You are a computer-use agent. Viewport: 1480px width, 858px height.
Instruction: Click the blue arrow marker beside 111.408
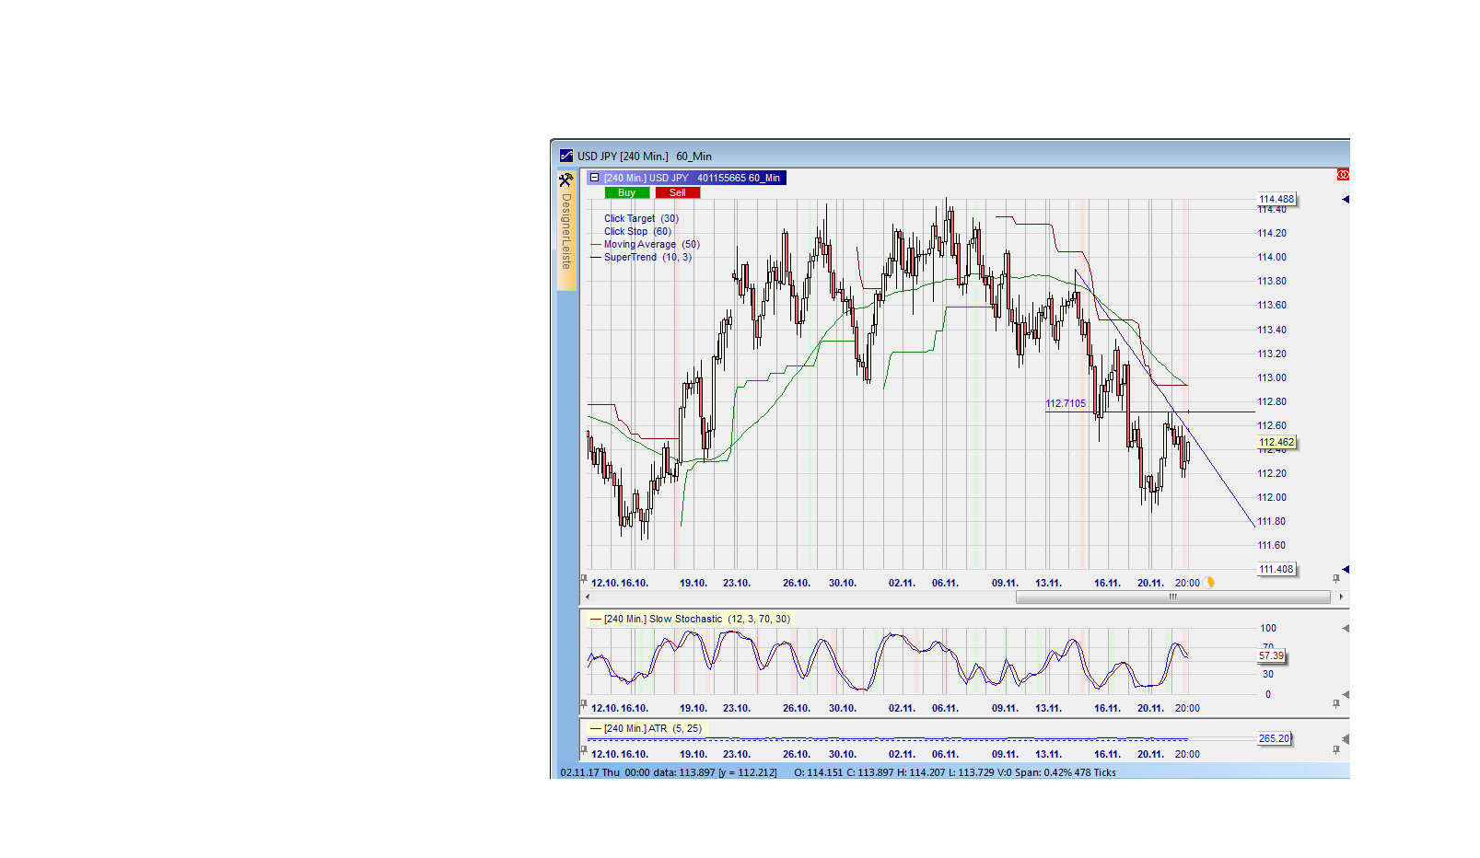tap(1346, 569)
